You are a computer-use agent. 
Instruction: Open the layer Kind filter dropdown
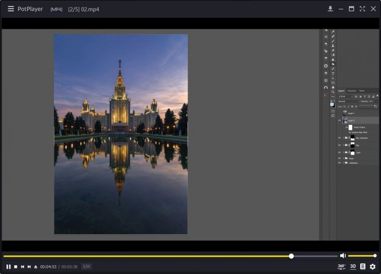[345, 97]
